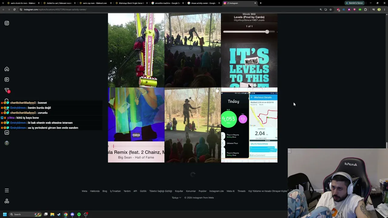Open the Koşullar footer link

click(179, 191)
